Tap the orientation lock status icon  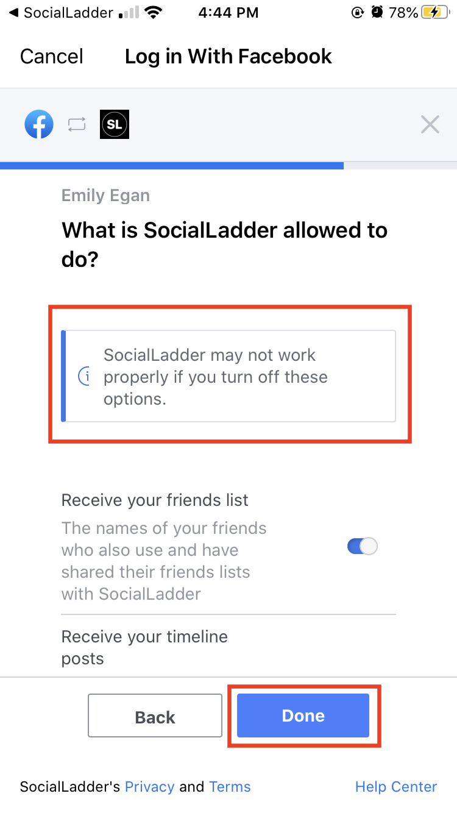pos(358,13)
